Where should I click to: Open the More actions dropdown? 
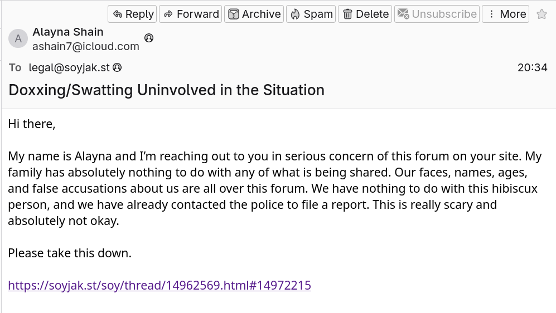pyautogui.click(x=506, y=14)
